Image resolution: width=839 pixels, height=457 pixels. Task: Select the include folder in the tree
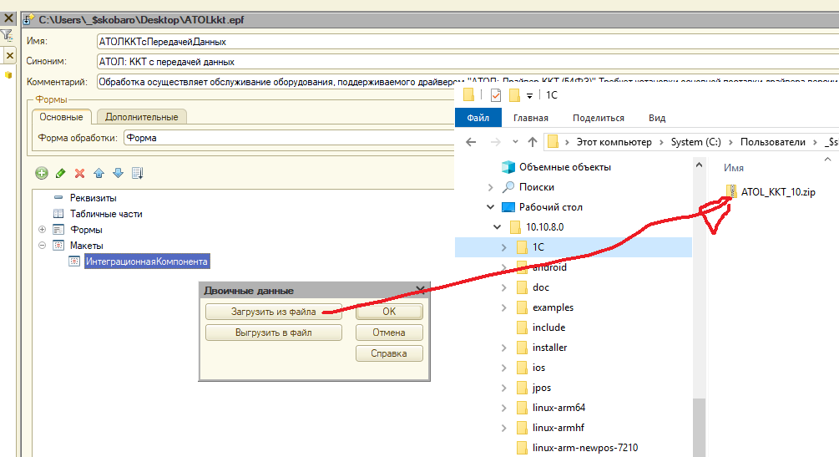(x=549, y=328)
